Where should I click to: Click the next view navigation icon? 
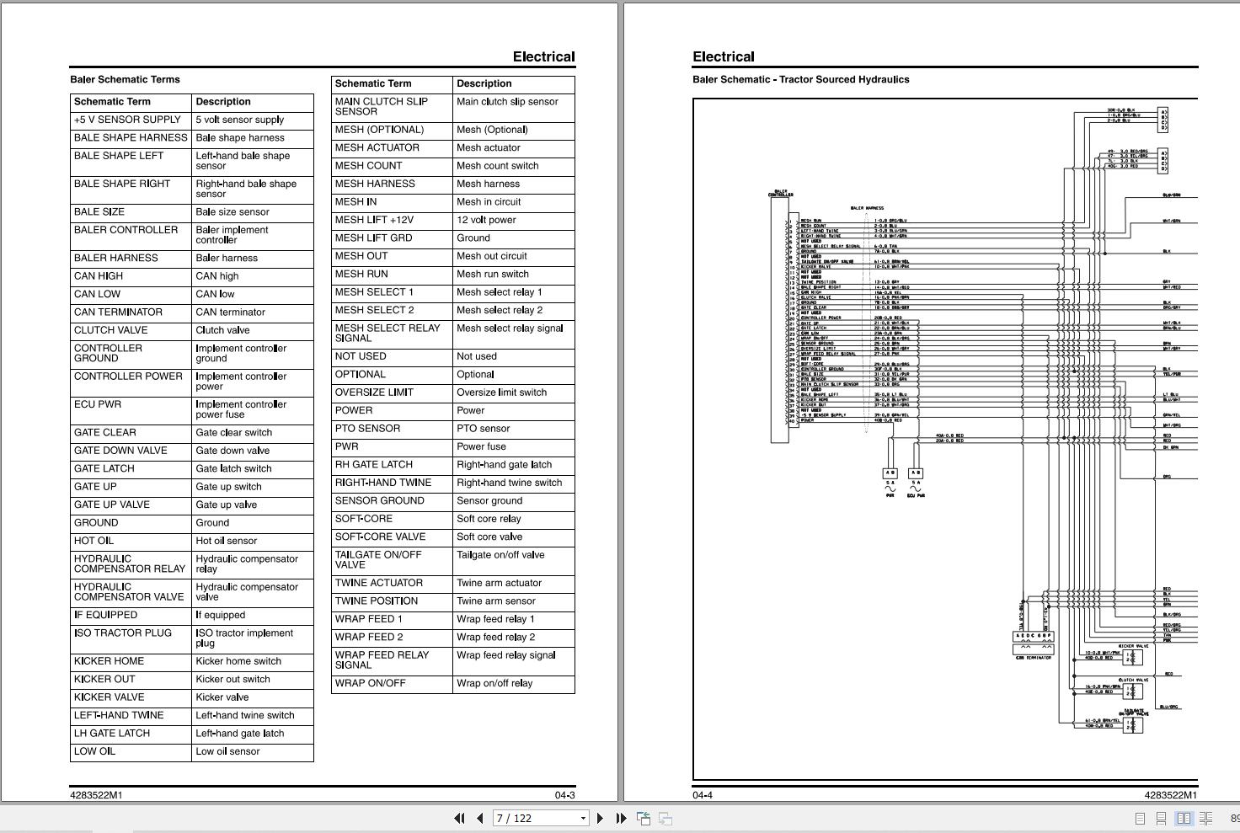point(665,818)
